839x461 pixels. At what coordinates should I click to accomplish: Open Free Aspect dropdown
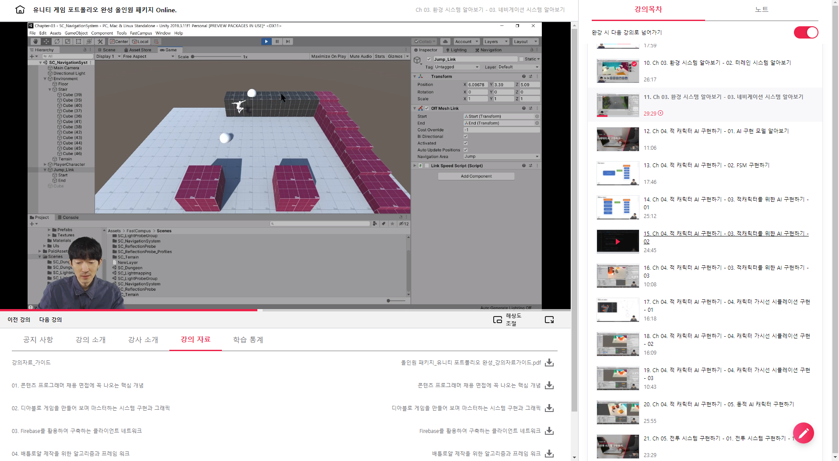point(148,56)
